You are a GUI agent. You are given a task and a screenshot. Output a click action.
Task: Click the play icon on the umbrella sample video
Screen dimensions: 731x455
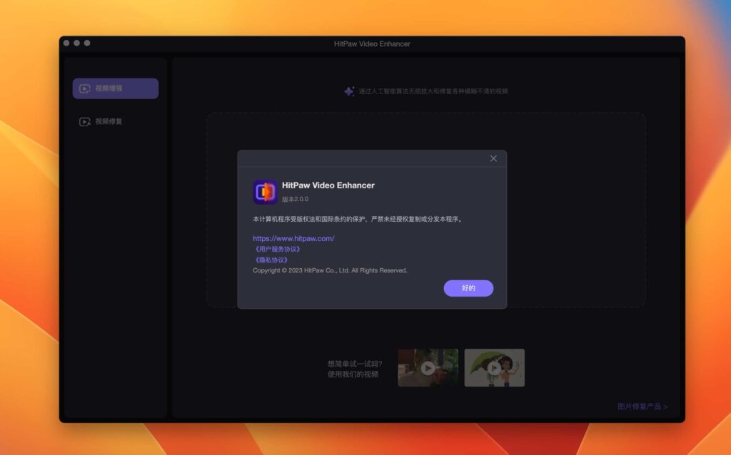click(495, 369)
